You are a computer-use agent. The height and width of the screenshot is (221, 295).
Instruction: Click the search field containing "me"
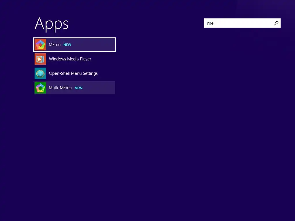(x=242, y=23)
